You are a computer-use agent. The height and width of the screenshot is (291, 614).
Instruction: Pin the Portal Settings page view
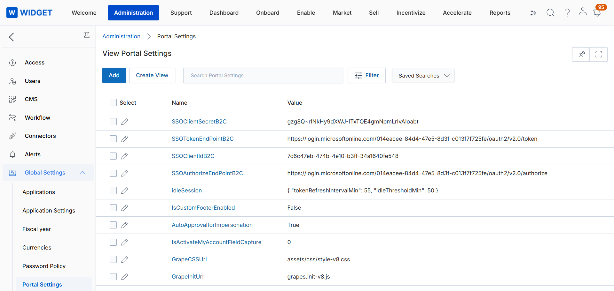582,54
